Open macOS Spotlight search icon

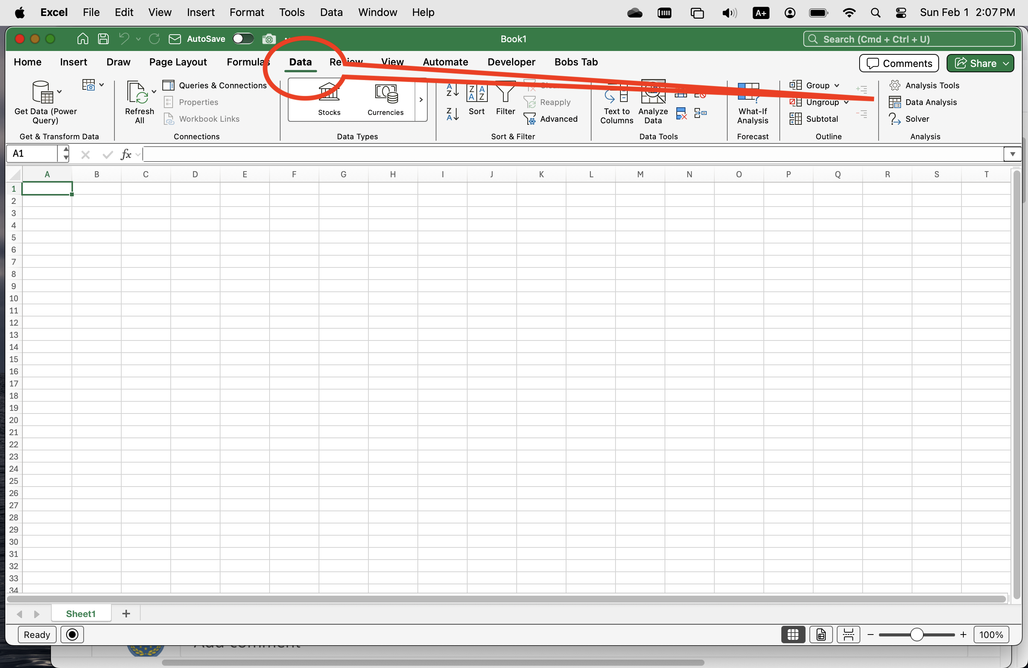pos(876,13)
